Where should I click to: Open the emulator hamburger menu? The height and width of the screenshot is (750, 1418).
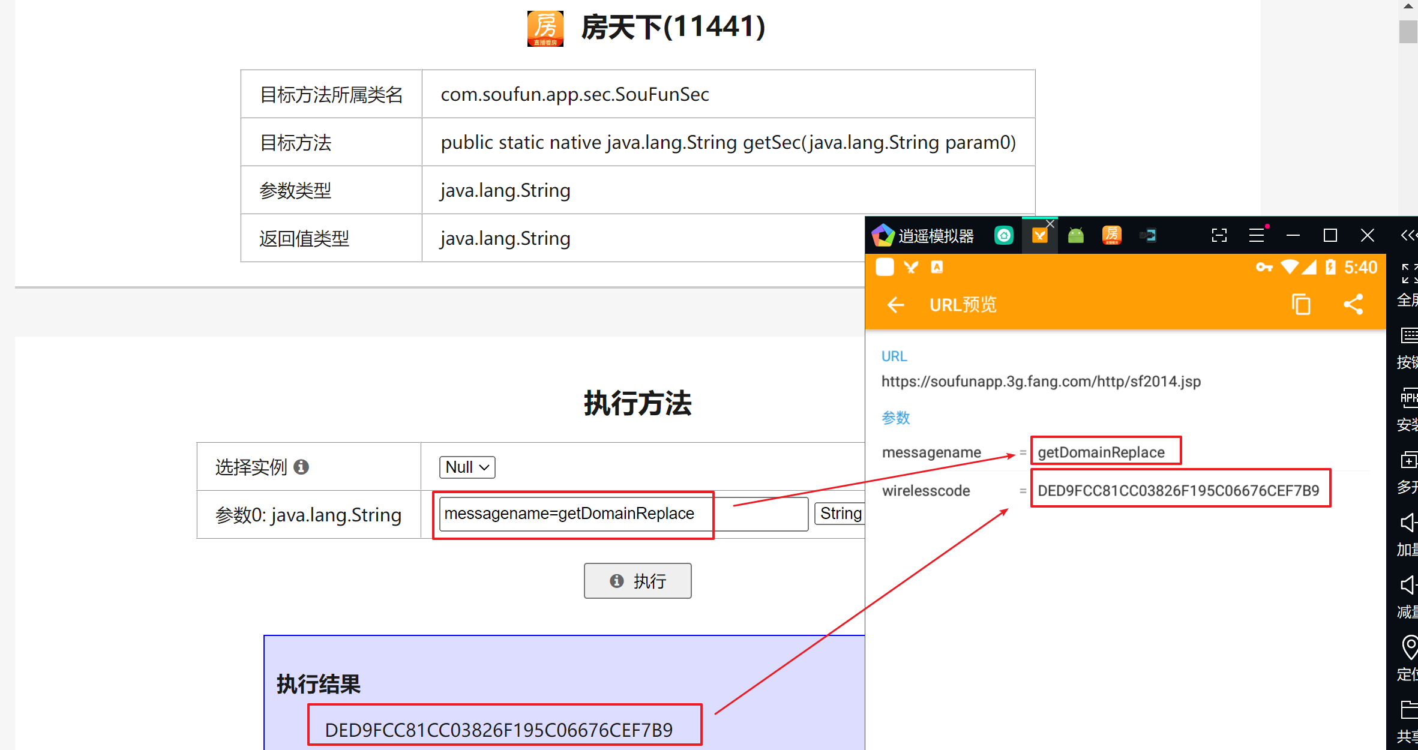pyautogui.click(x=1257, y=235)
